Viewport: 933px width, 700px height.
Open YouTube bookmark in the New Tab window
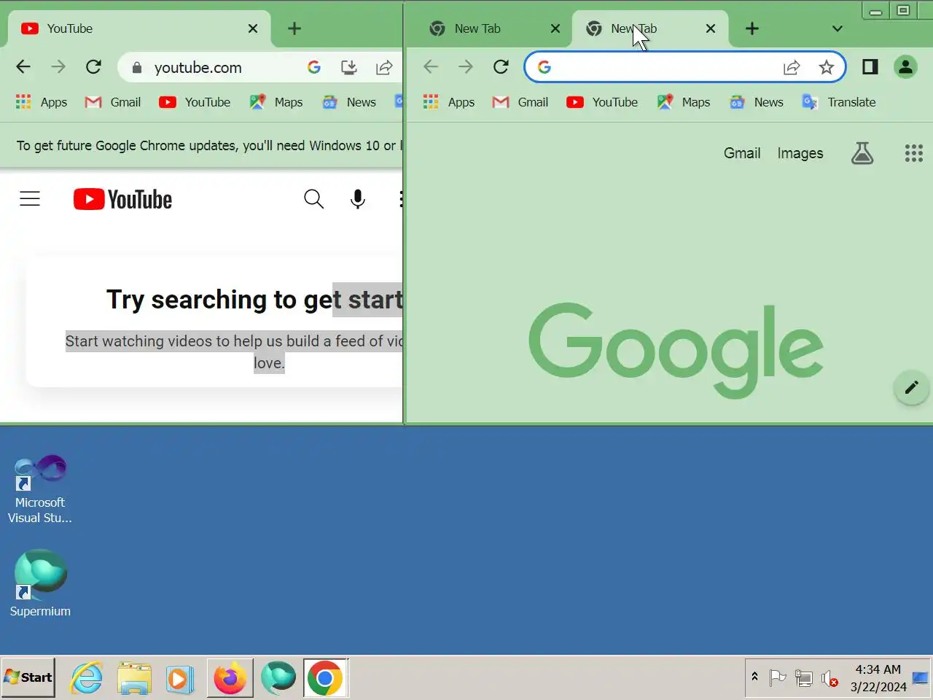(603, 102)
